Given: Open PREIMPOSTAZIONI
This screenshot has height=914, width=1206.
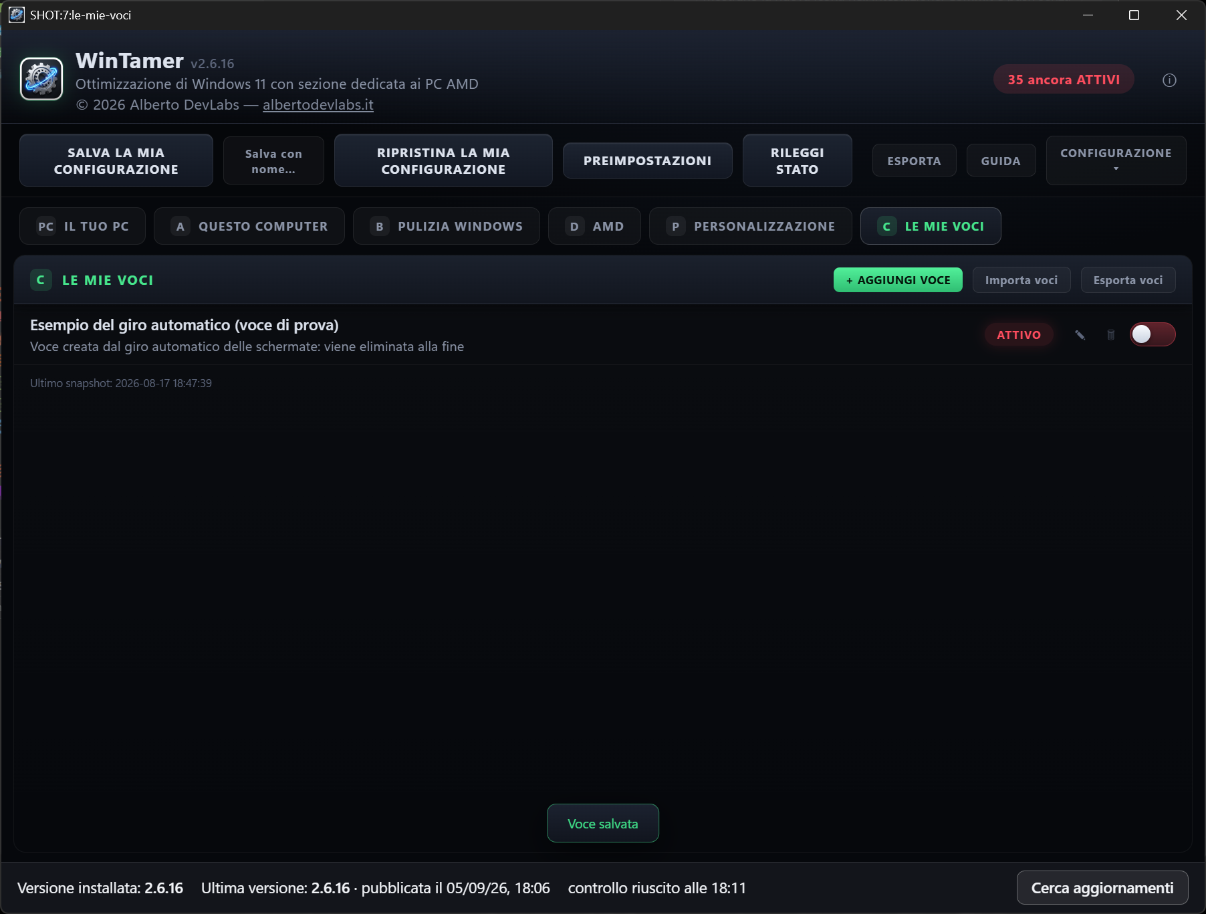Looking at the screenshot, I should coord(648,160).
